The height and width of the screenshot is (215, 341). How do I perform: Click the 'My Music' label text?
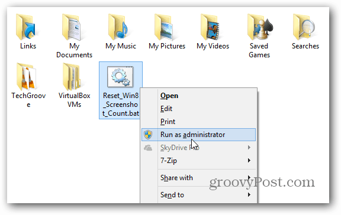click(121, 46)
